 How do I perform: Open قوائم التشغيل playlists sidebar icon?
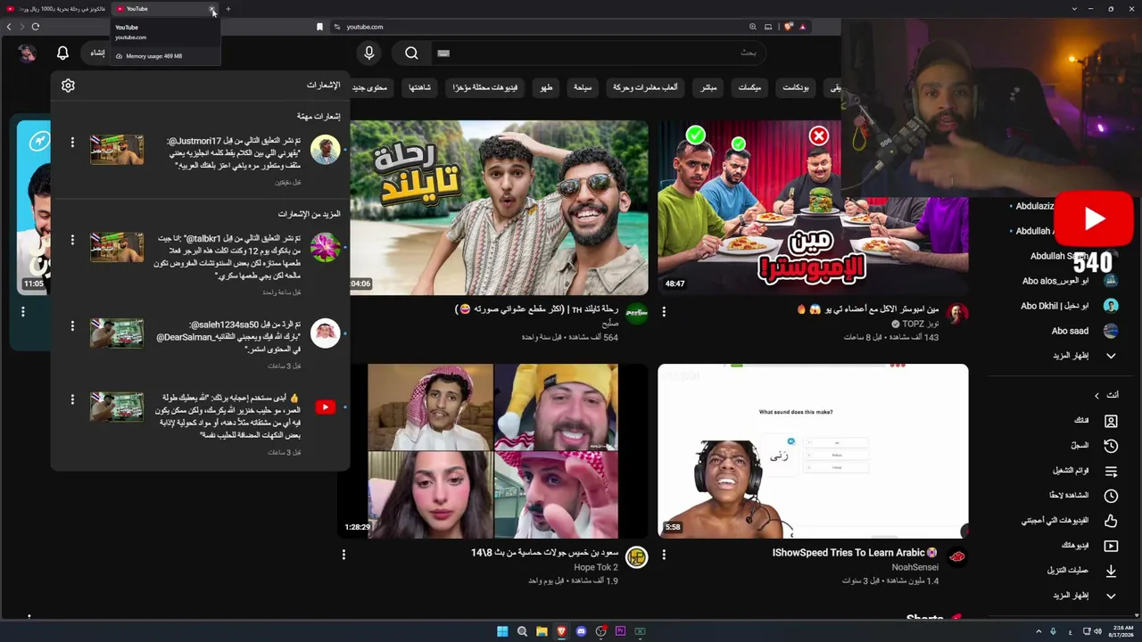tap(1111, 471)
